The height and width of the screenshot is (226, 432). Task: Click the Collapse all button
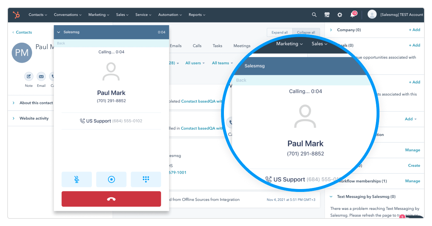(306, 32)
